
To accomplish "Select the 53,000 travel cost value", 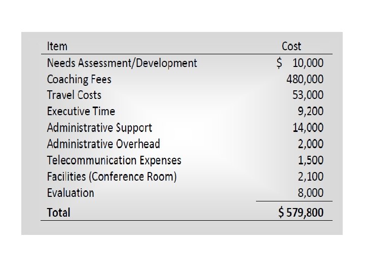I will point(308,95).
